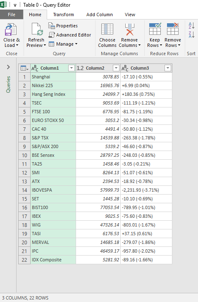
Task: Click the Excel application icon
Action: tap(3, 5)
